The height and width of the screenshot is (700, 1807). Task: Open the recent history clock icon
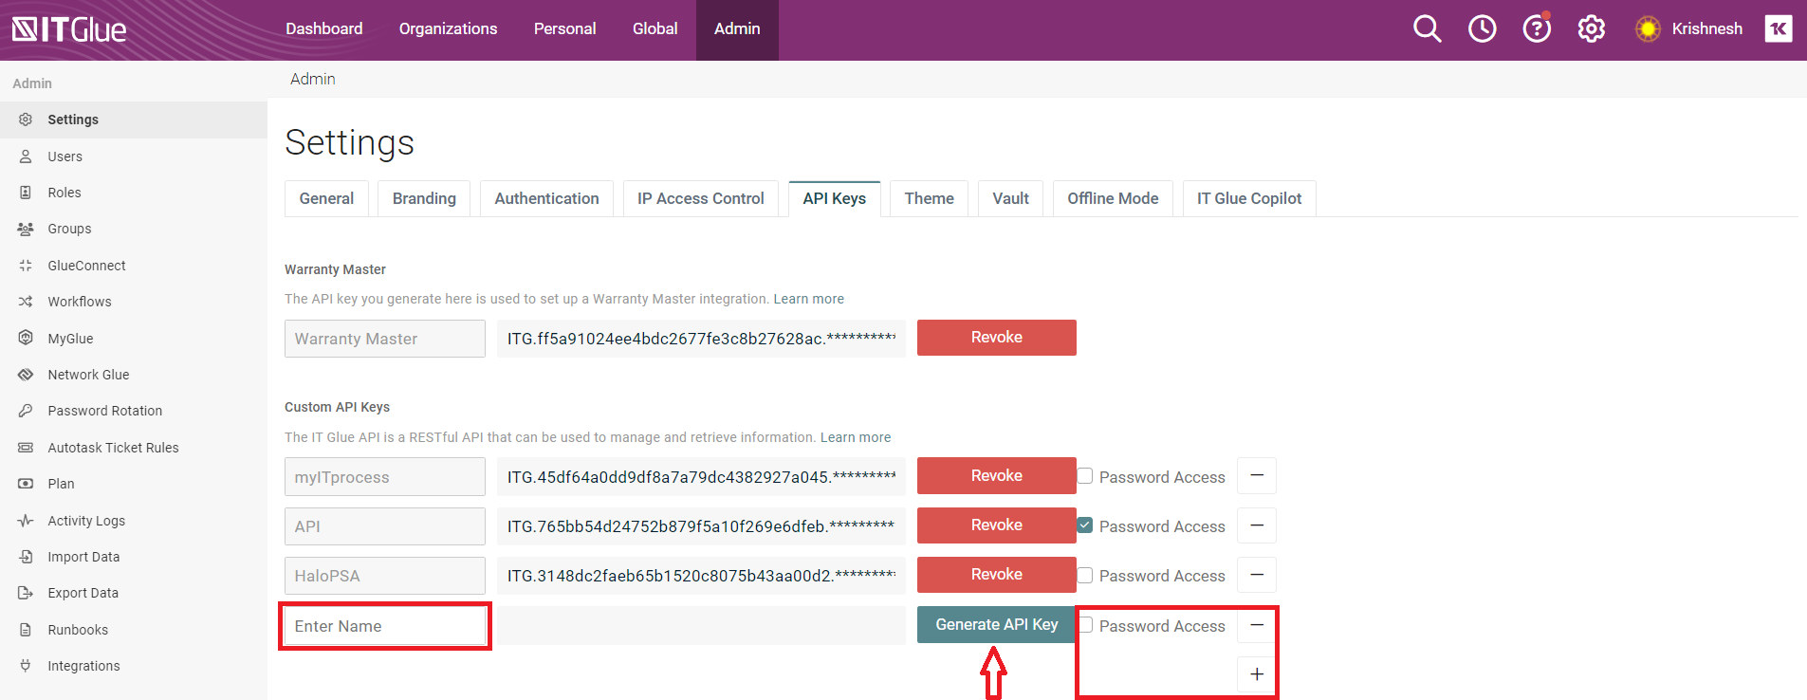click(1482, 28)
